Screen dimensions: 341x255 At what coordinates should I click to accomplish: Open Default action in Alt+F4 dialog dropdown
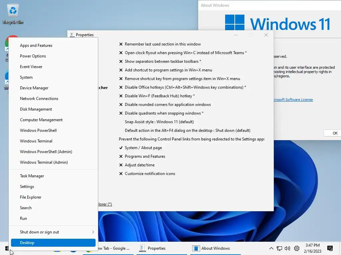tap(187, 130)
